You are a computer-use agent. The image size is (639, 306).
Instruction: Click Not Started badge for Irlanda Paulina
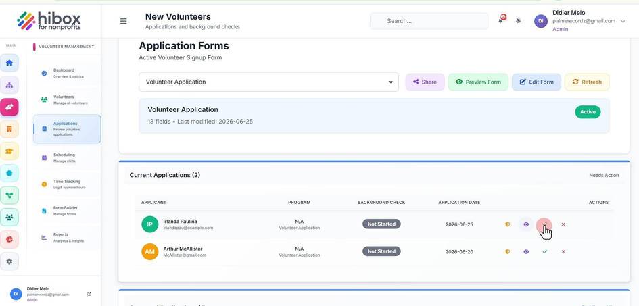(x=381, y=224)
